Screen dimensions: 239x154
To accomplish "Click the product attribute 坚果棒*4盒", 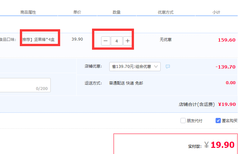I will click(44, 40).
